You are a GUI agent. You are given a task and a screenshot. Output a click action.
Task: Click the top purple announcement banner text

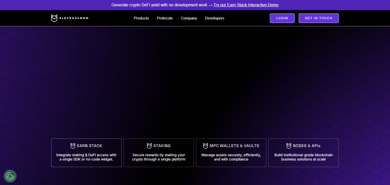point(160,5)
